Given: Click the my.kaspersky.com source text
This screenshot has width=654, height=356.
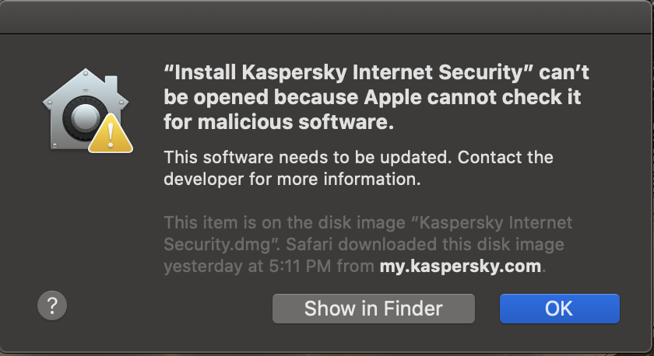Looking at the screenshot, I should (x=460, y=267).
